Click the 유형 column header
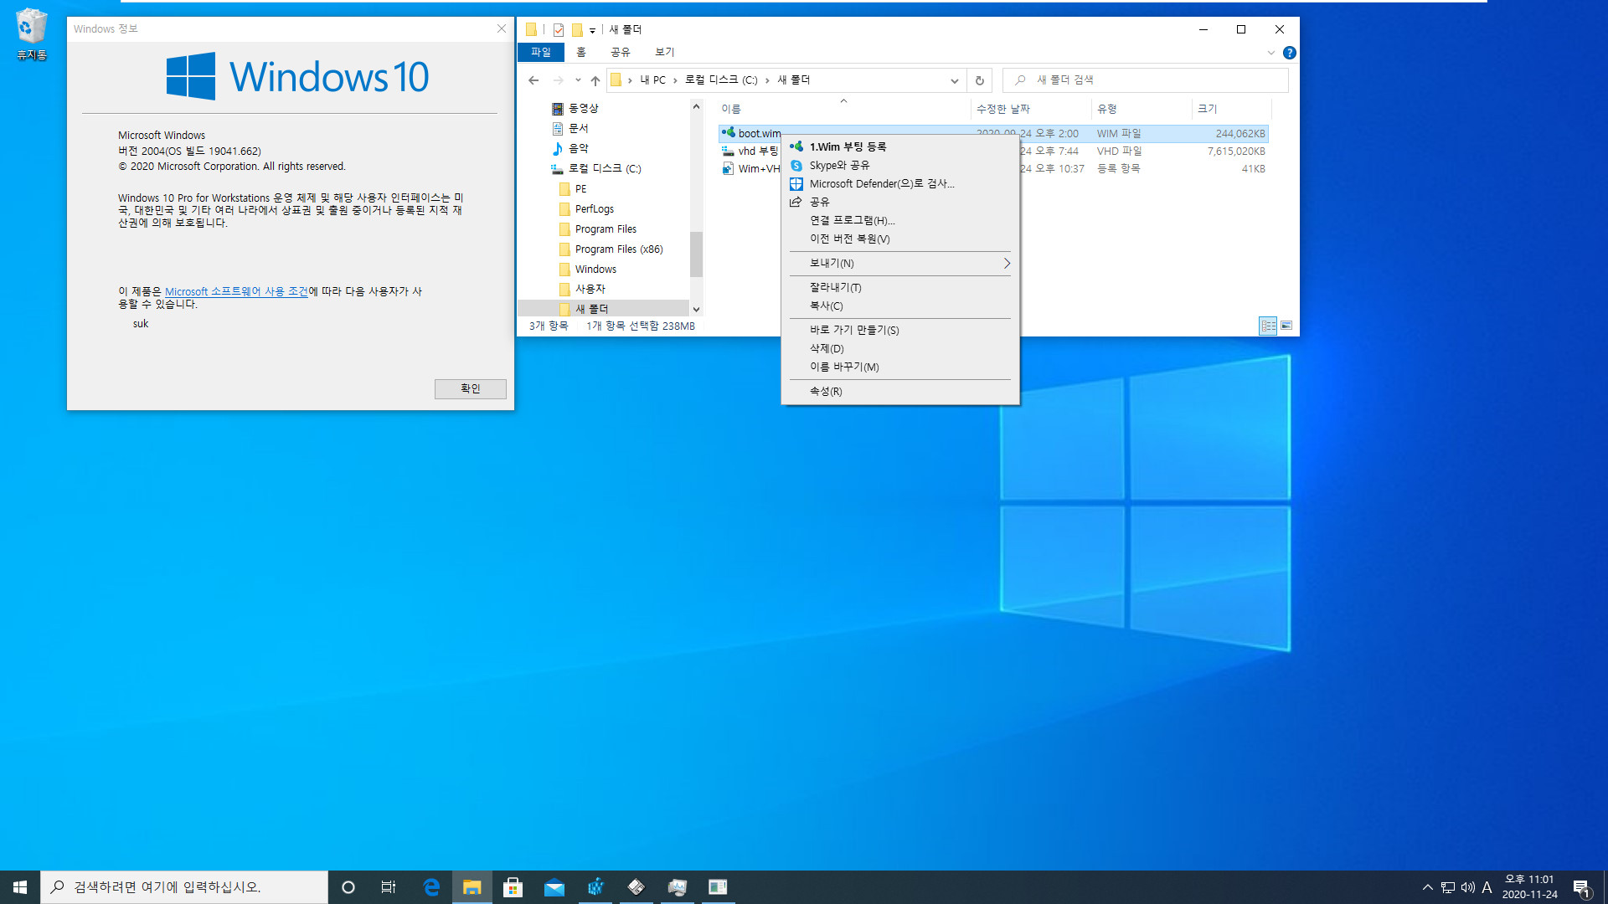Screen dimensions: 1608x904 point(1142,110)
